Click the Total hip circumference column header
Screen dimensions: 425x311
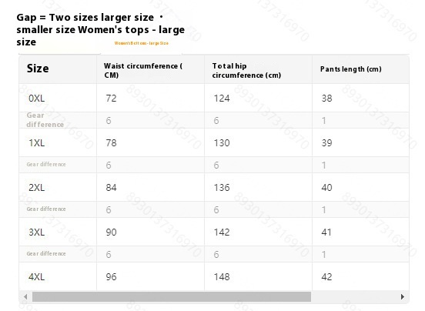click(246, 70)
